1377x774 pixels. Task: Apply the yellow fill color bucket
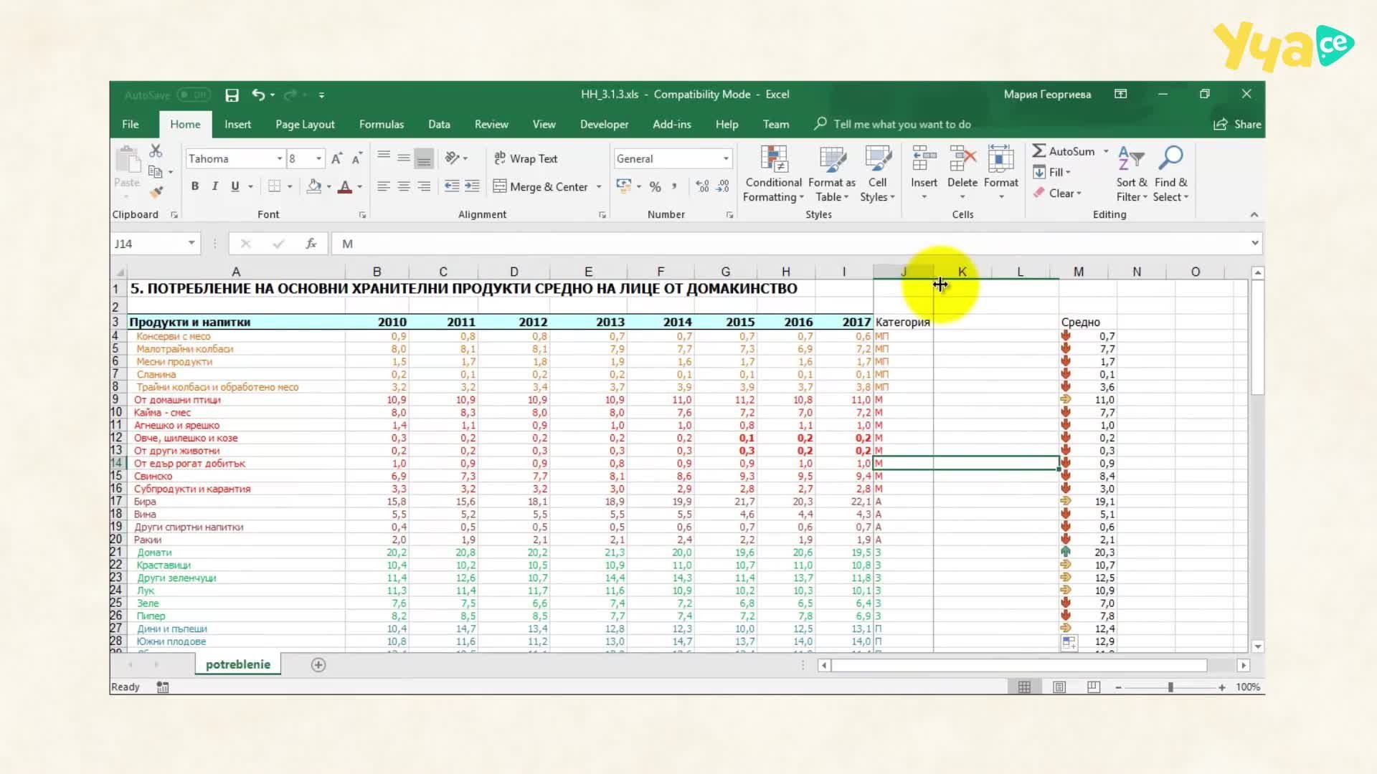[x=313, y=186]
